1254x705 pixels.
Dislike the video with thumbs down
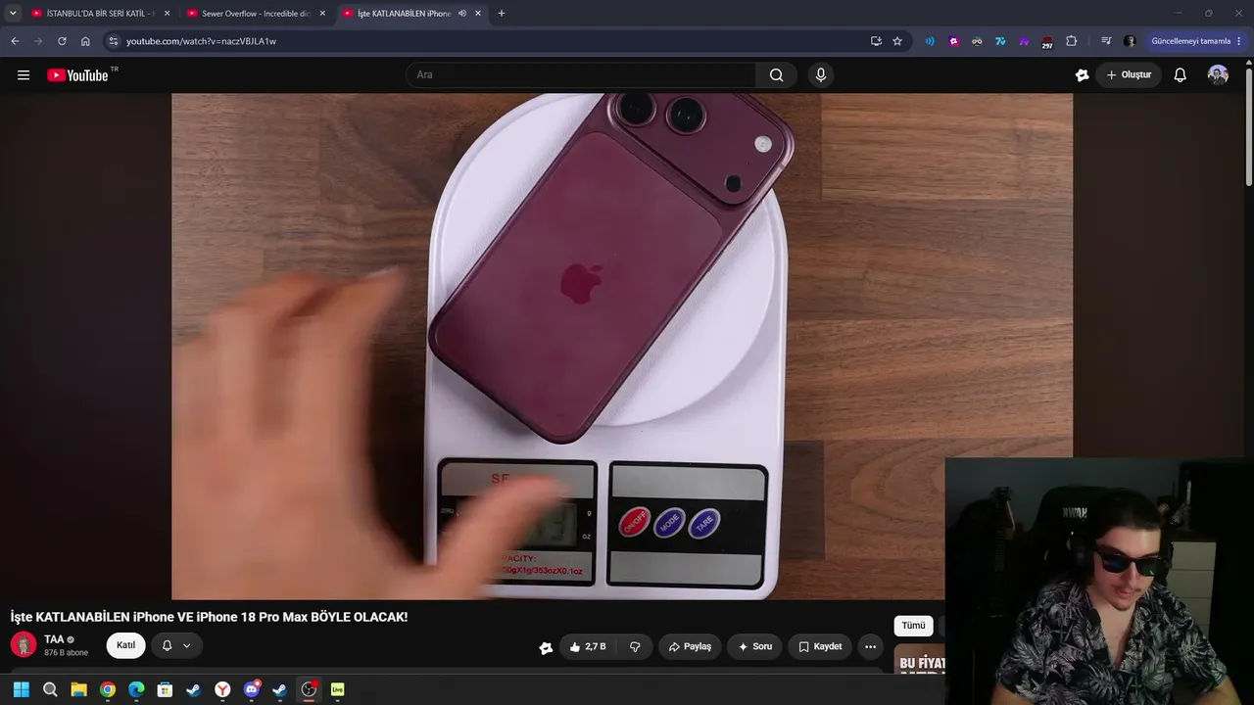pos(635,647)
